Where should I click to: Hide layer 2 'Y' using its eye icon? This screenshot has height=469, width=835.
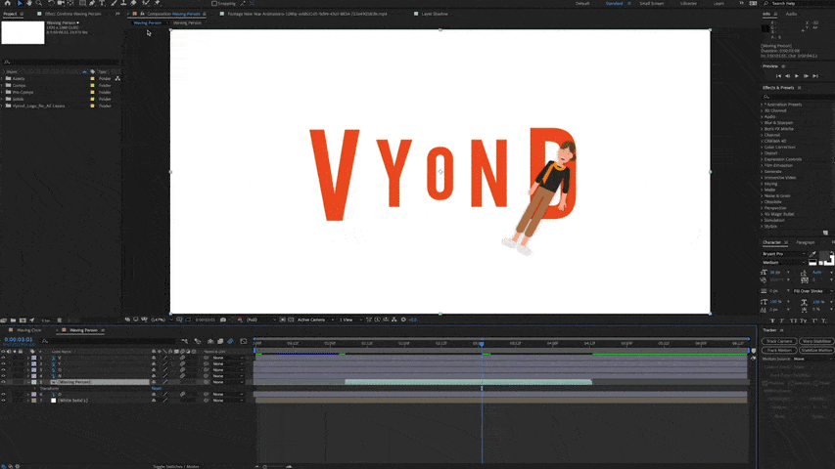pyautogui.click(x=3, y=363)
